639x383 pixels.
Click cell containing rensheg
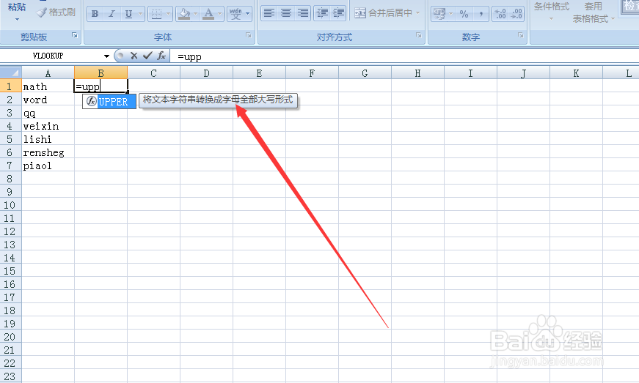click(48, 152)
